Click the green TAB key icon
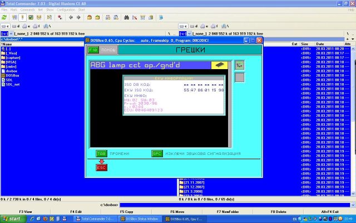The height and width of the screenshot is (223, 356). 101,153
